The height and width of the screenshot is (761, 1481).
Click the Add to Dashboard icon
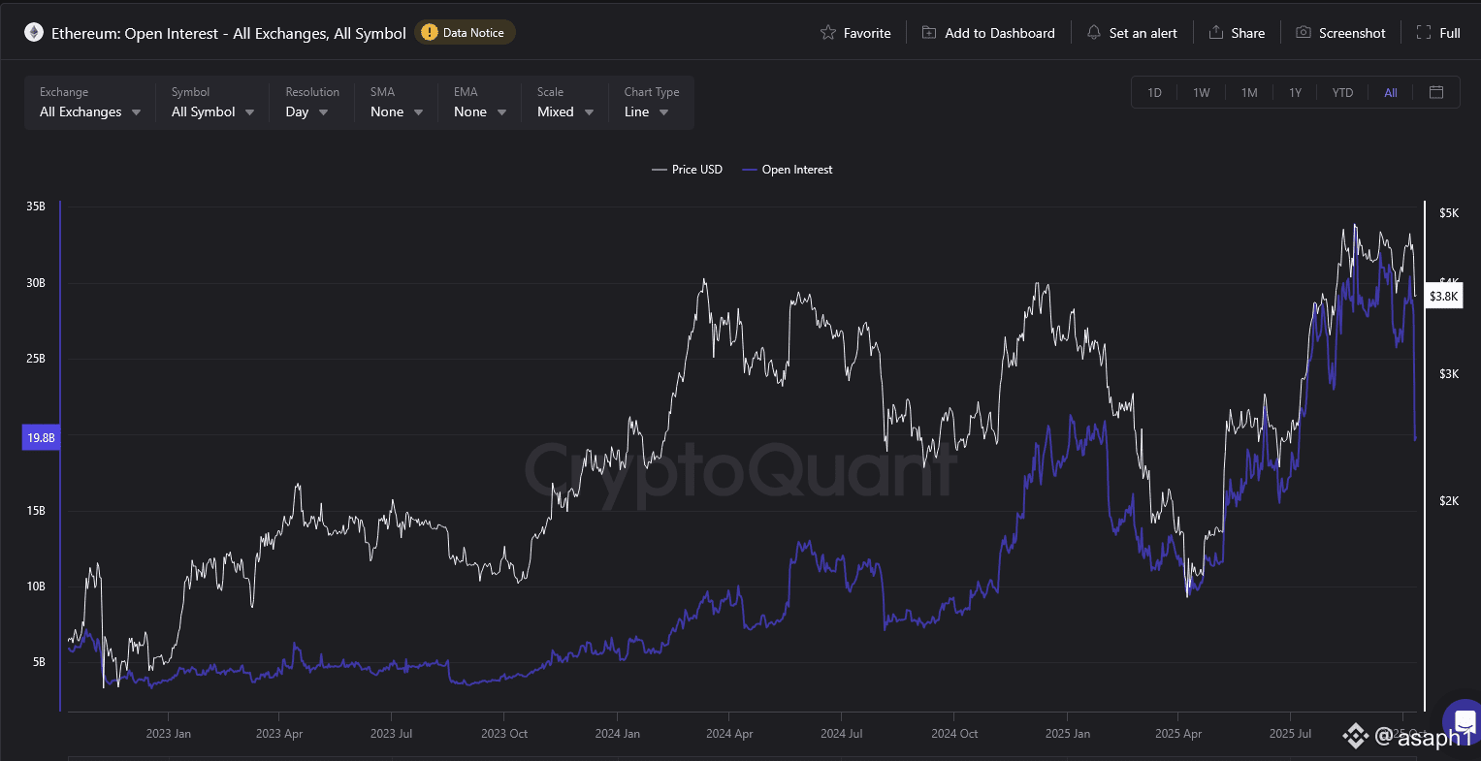(929, 33)
